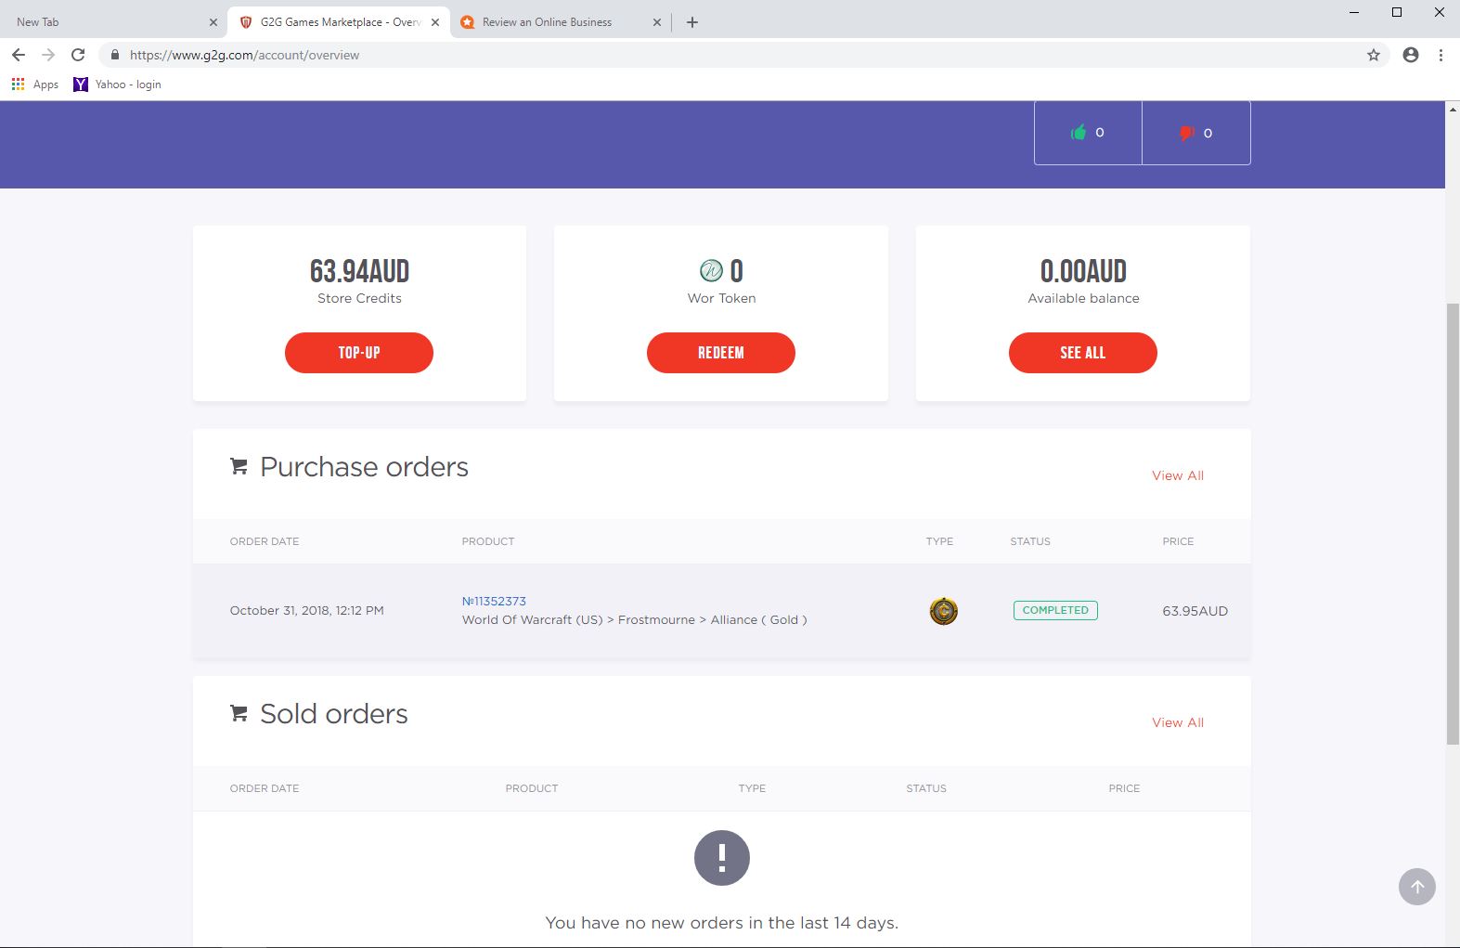Click the World Of Warcraft Frostmourne product text

point(635,619)
